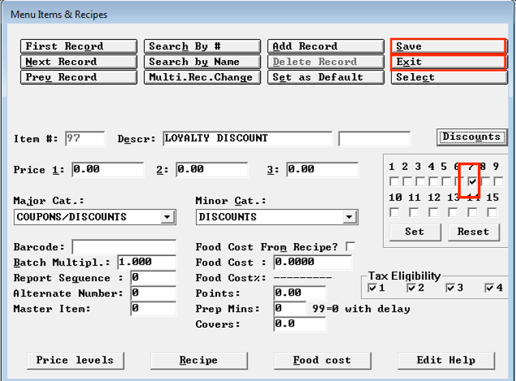Screen dimensions: 516x381
Task: Click Add Record button
Action: click(326, 46)
